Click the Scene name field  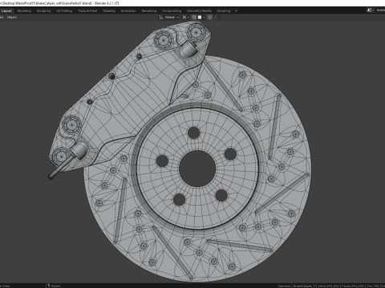point(380,10)
